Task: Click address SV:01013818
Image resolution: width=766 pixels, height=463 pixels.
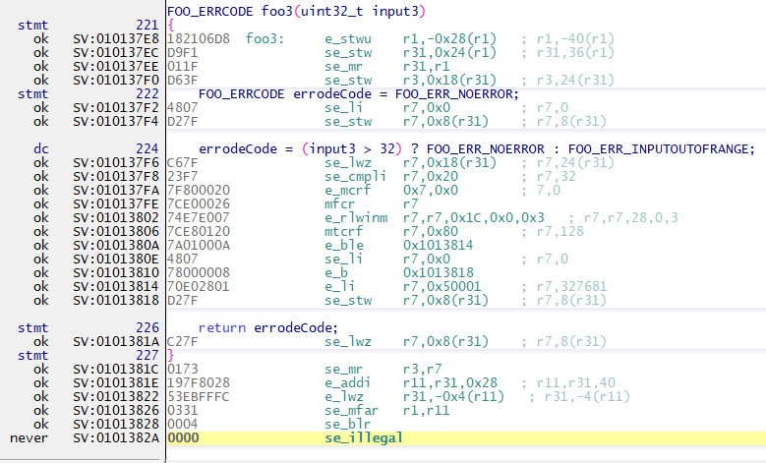Action: (x=116, y=300)
